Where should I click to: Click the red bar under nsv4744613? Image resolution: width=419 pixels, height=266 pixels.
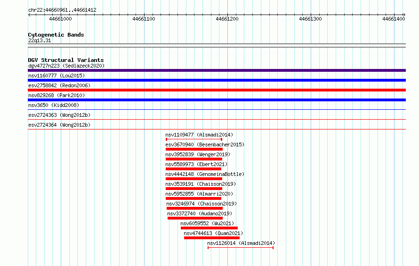212,238
